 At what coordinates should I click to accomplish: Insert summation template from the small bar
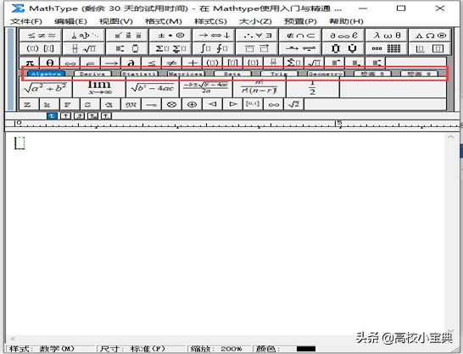coord(294,63)
